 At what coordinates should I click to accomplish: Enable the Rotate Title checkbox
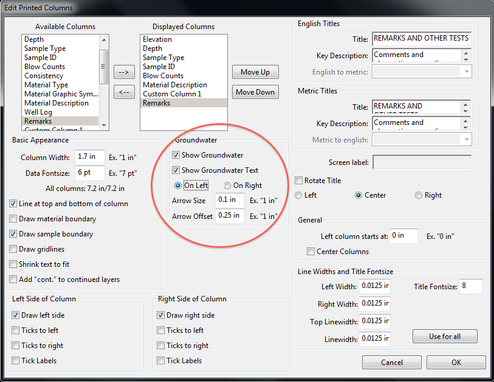click(x=298, y=181)
